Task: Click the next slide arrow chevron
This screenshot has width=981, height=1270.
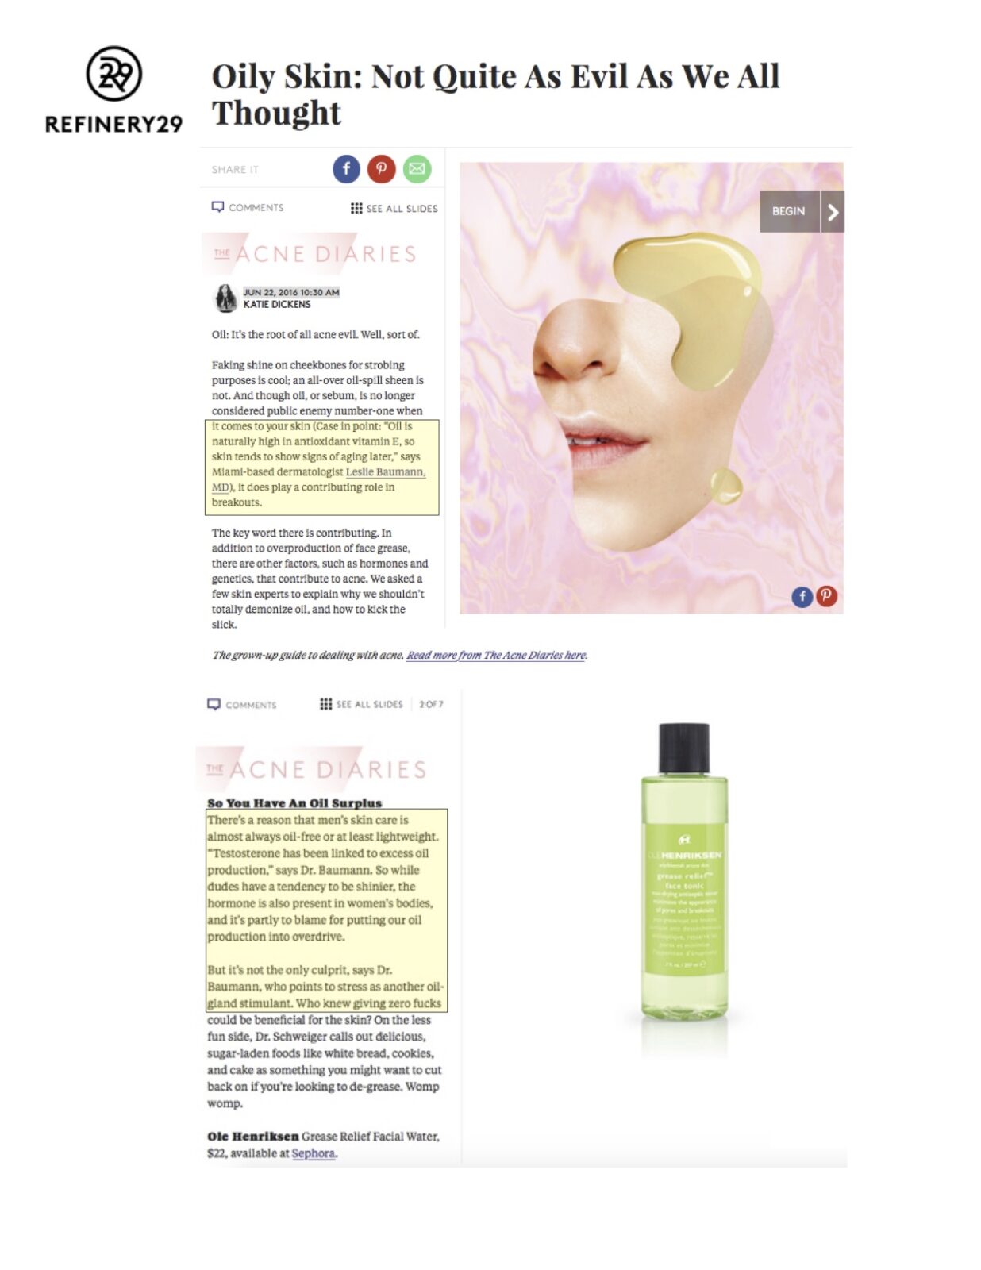Action: [x=833, y=212]
